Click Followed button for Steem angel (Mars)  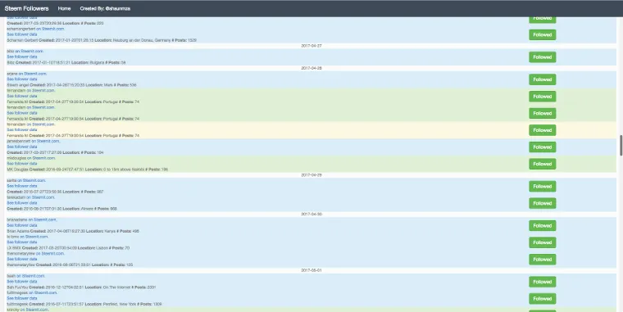point(543,79)
